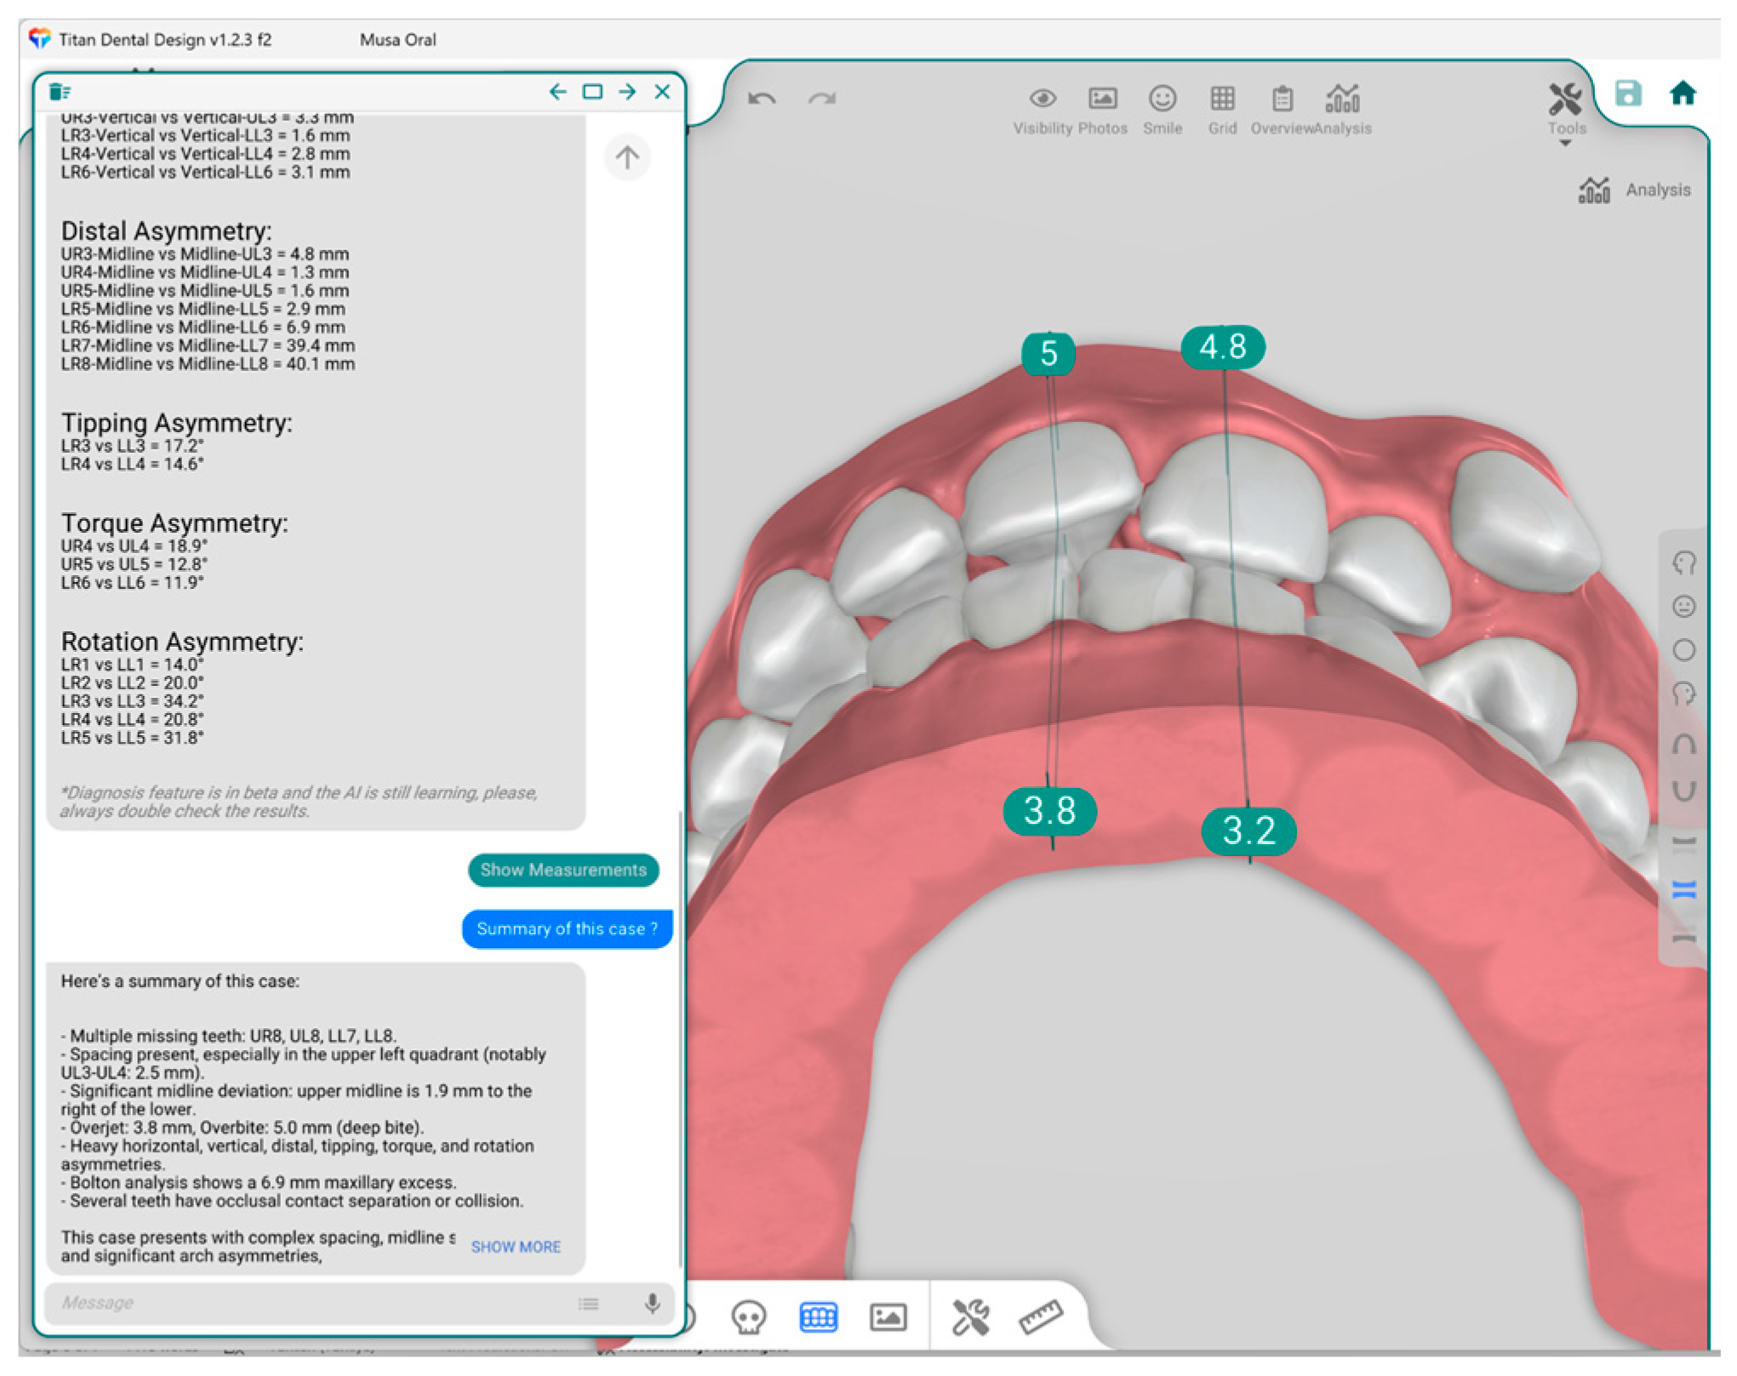Toggle the Grid overlay

click(x=1222, y=100)
